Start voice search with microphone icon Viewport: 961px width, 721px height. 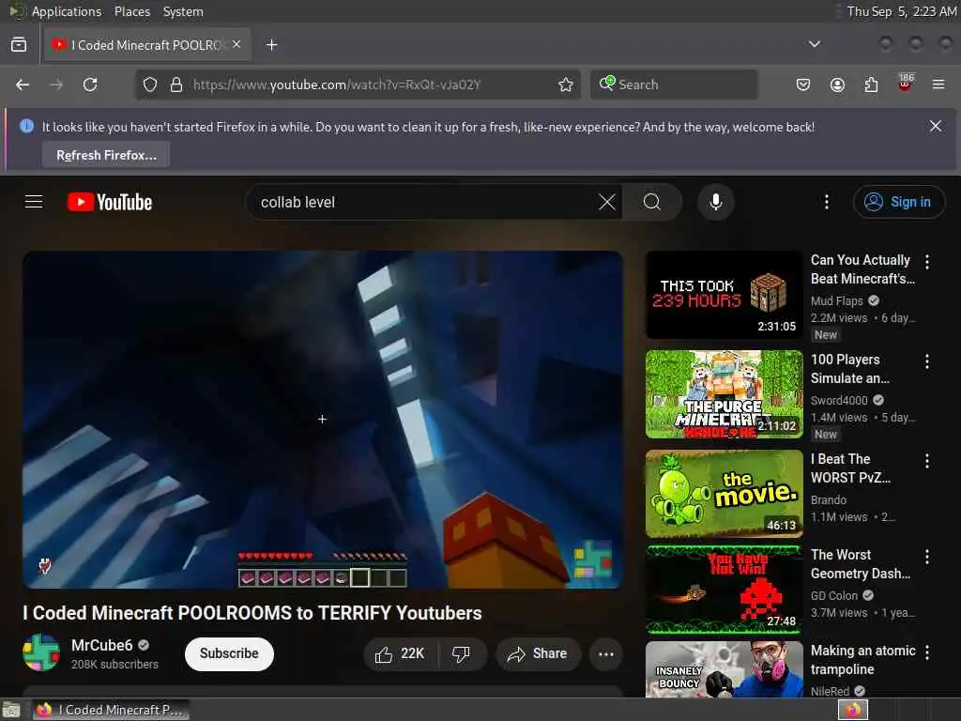(715, 202)
